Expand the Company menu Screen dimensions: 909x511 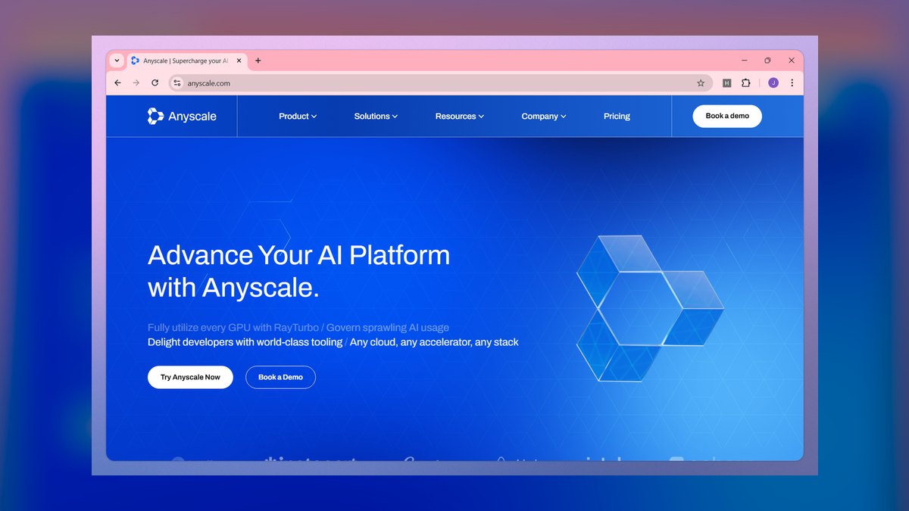pos(544,117)
